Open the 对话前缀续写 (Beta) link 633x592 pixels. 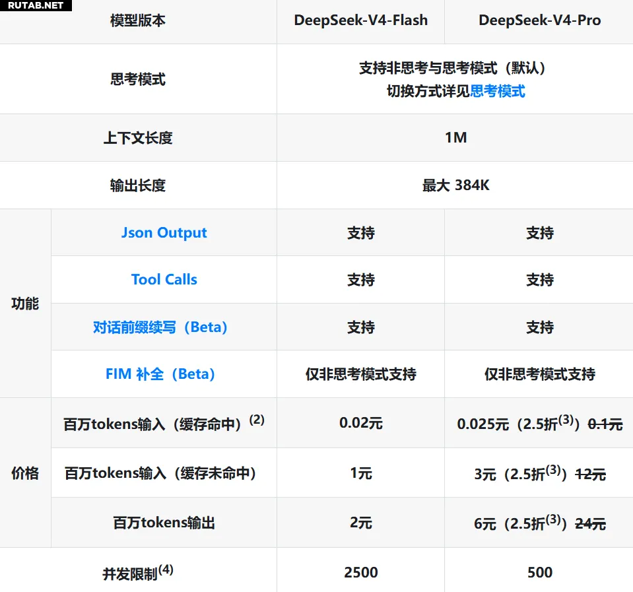coord(160,327)
